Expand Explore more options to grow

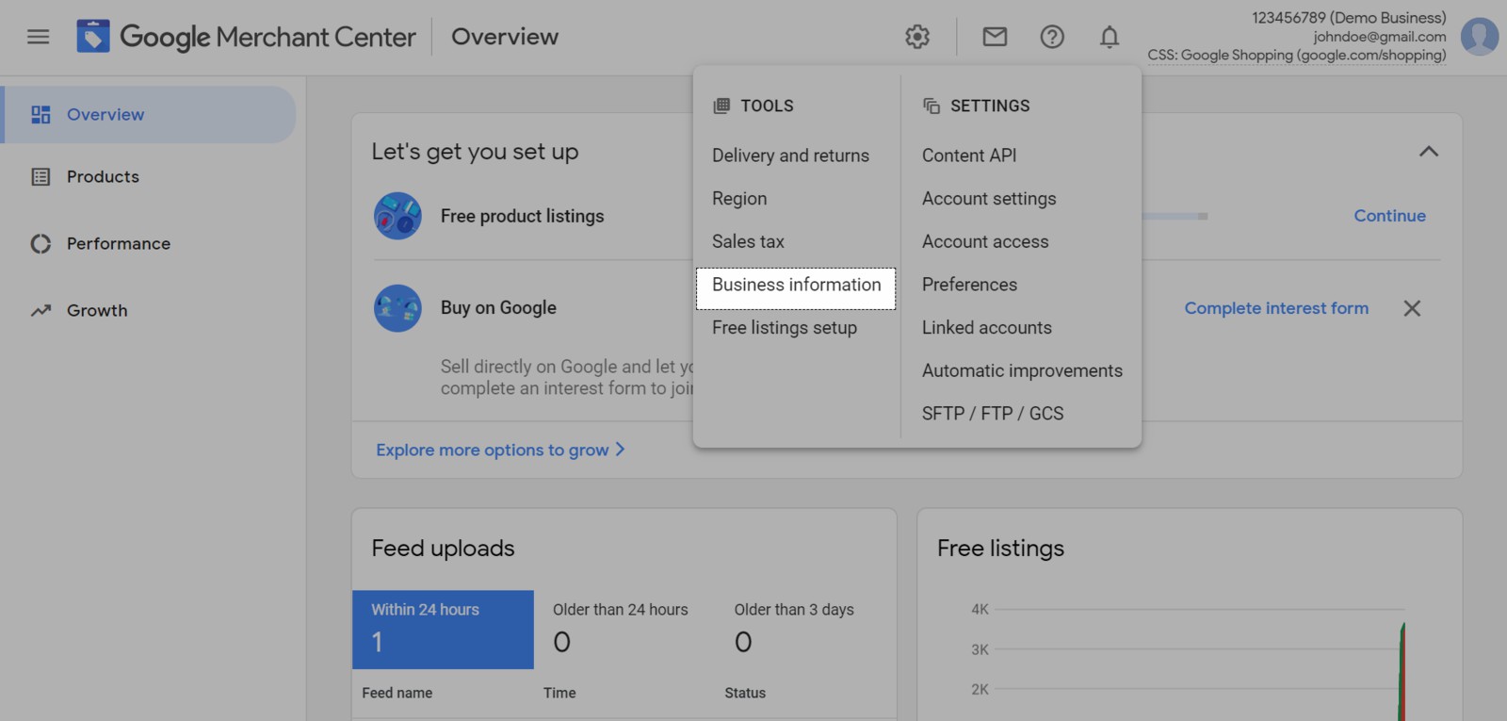[x=500, y=450]
